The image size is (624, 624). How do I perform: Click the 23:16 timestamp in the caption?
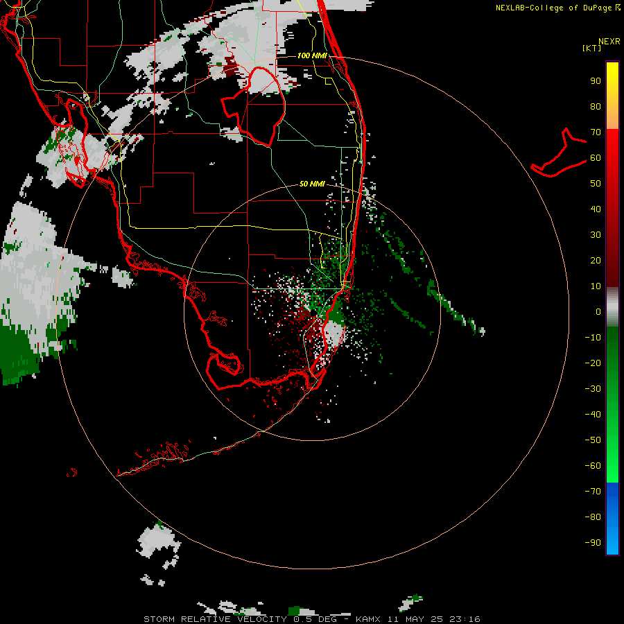coord(465,619)
